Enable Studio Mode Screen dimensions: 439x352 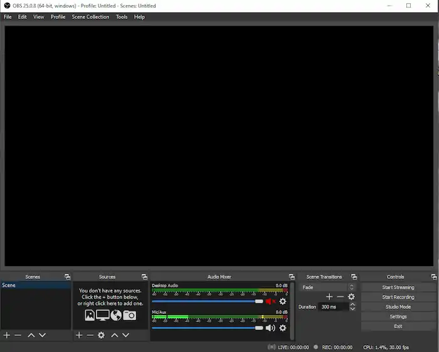pos(398,307)
